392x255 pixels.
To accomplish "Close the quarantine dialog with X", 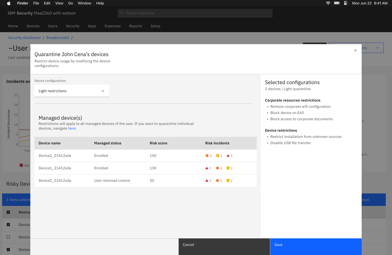I will tap(355, 50).
